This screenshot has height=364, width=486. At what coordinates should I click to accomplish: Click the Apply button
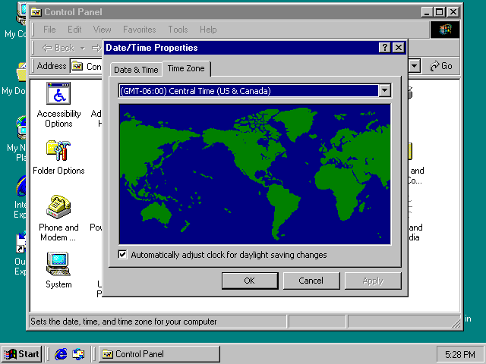pos(373,281)
